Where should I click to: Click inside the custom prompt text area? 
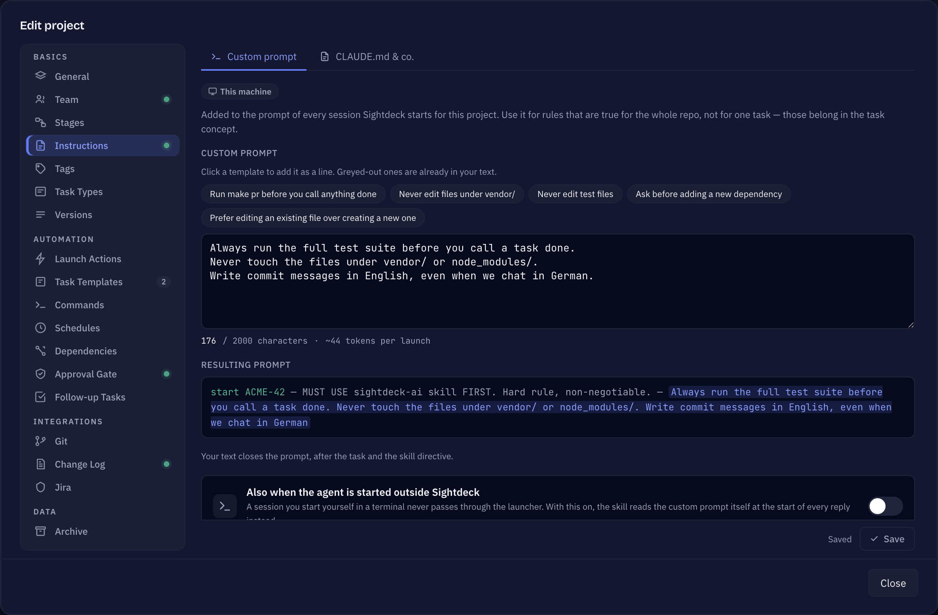pyautogui.click(x=558, y=281)
